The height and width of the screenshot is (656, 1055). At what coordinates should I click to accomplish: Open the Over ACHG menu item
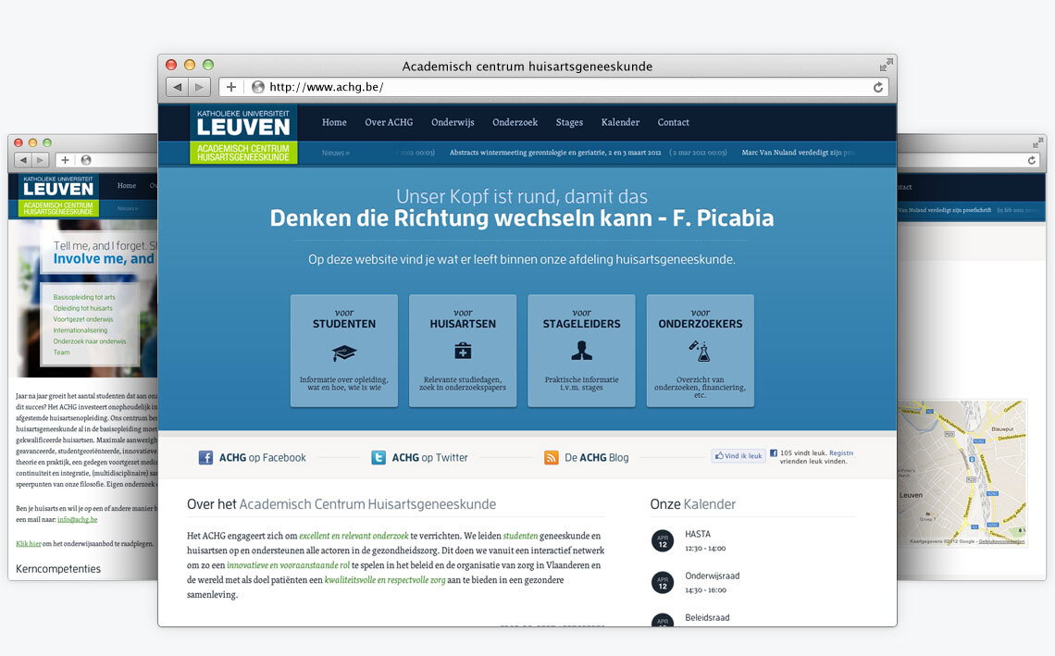(389, 122)
